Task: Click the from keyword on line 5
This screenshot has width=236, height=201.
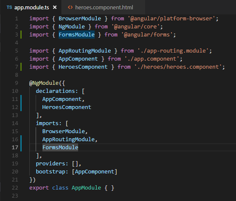Action: pyautogui.click(x=127, y=50)
